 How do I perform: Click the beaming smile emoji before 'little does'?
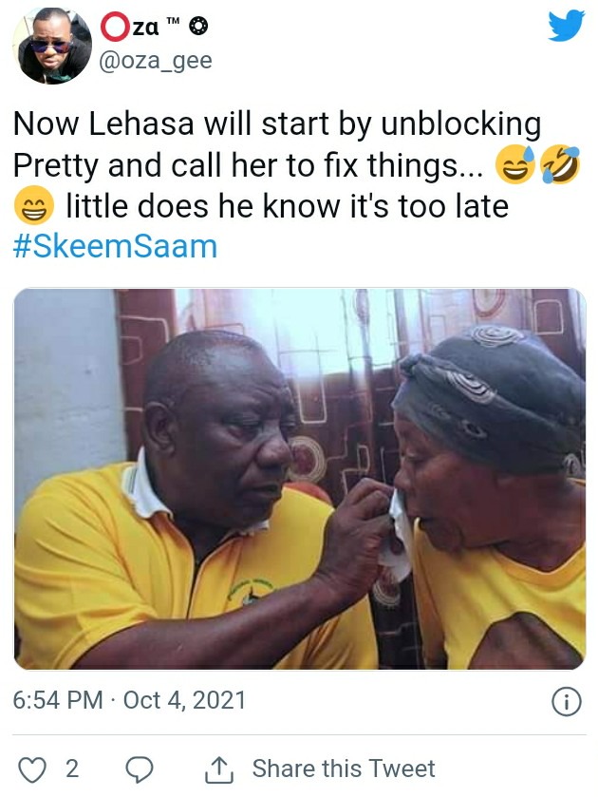[x=33, y=205]
